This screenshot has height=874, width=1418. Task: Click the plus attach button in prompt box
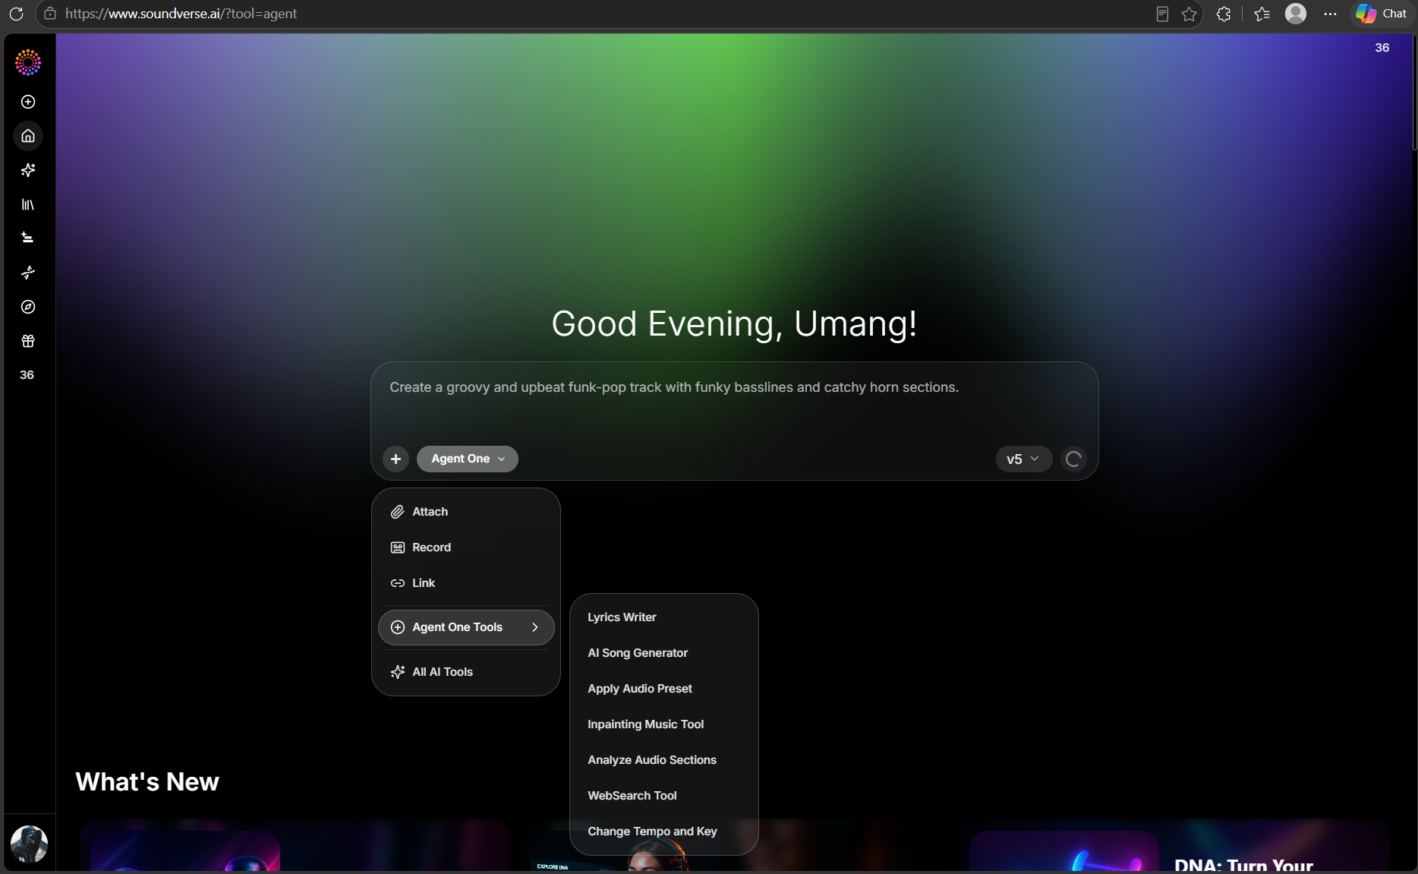395,459
